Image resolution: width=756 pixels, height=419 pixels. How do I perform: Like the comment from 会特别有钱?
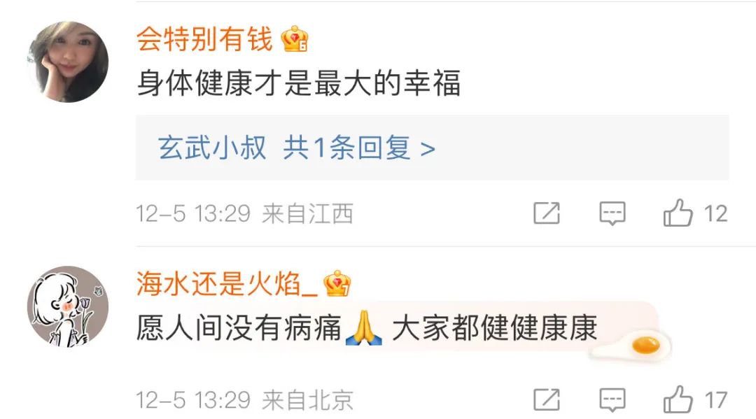(678, 213)
